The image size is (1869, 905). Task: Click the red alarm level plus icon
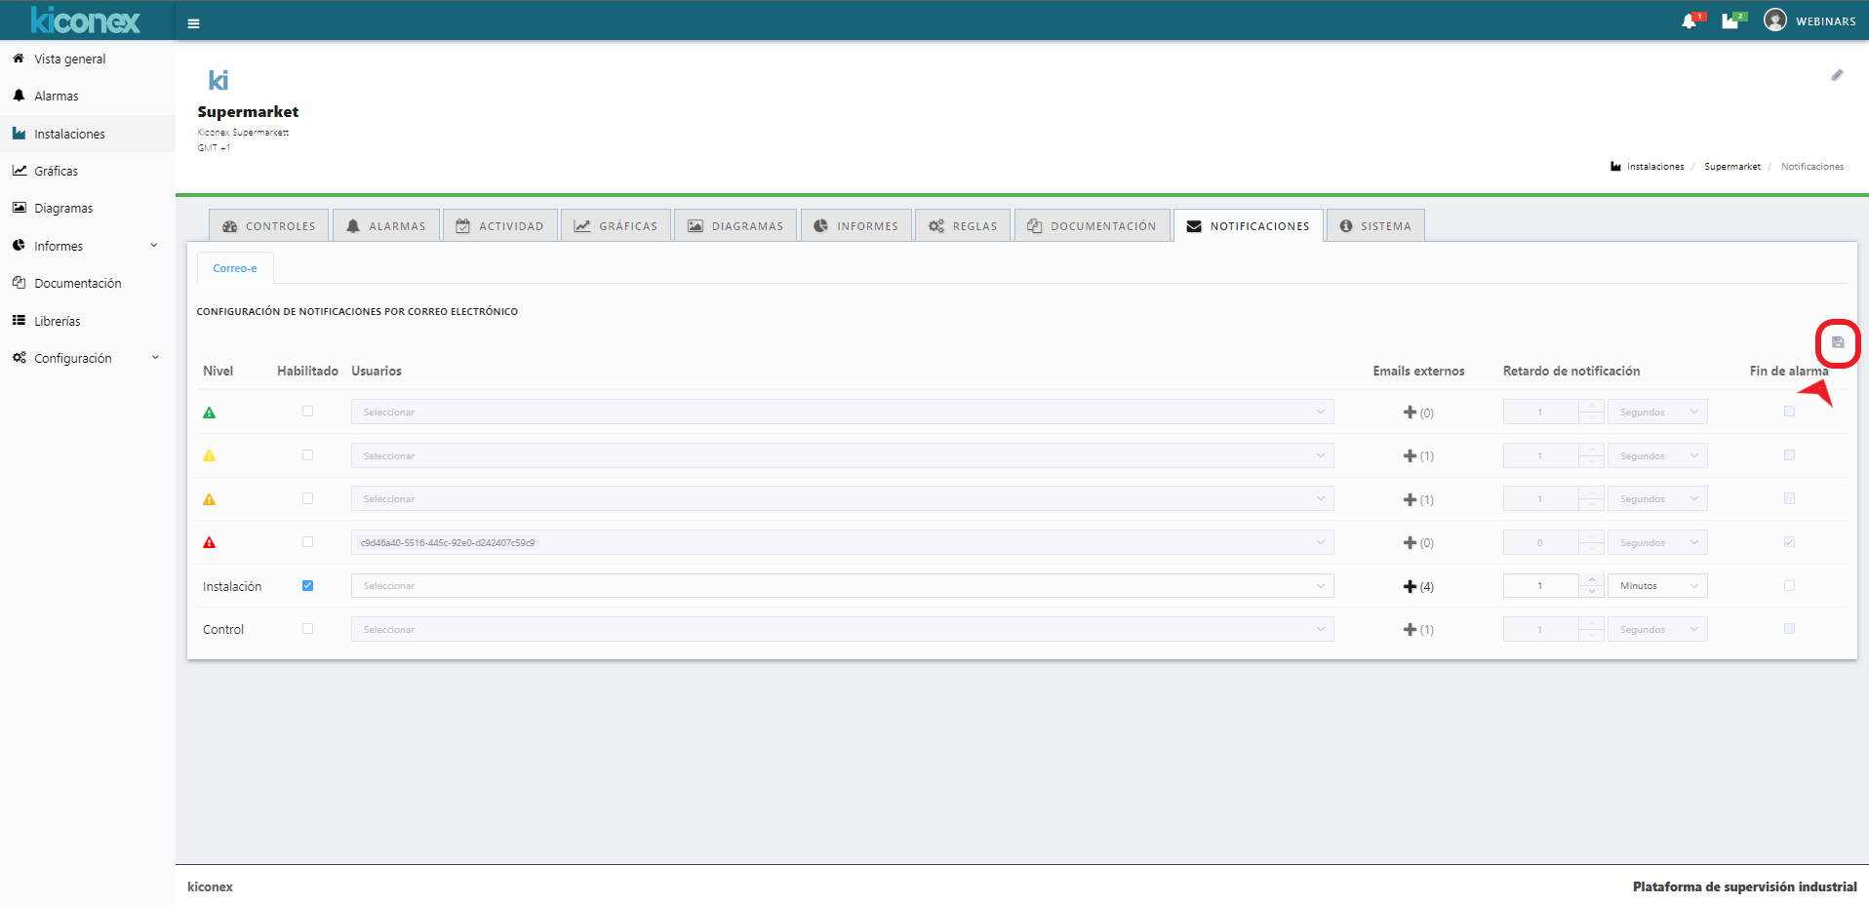coord(1410,542)
